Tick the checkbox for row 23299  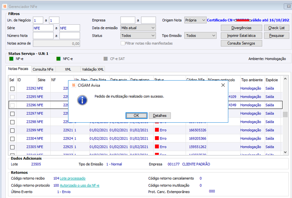(x=12, y=130)
